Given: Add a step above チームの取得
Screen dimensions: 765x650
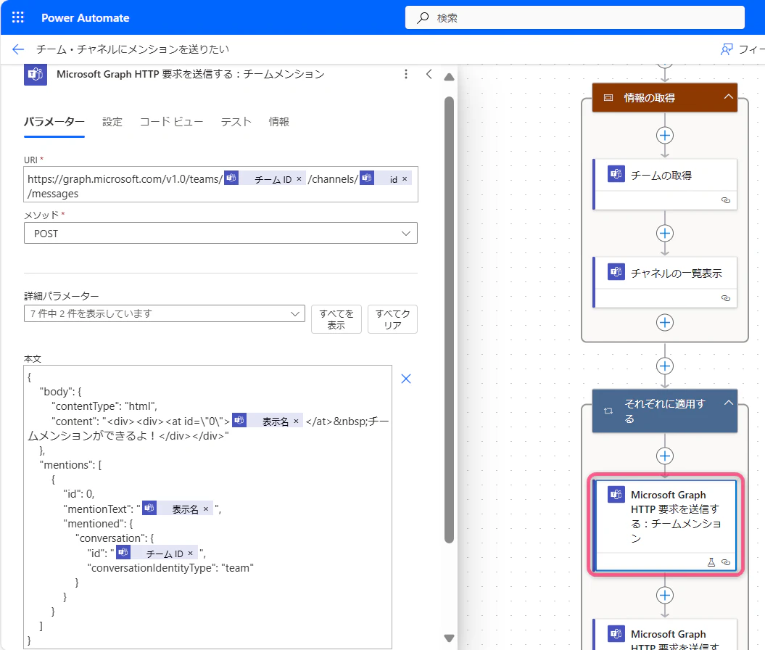Looking at the screenshot, I should click(x=665, y=135).
